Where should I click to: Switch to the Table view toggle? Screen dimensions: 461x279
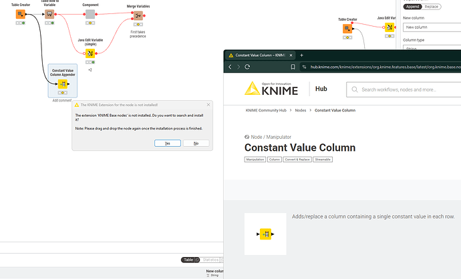click(190, 260)
